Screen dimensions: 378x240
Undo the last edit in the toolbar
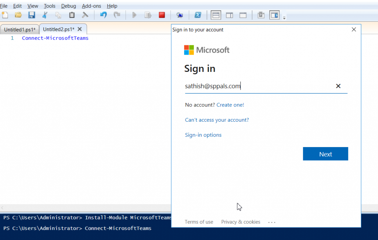tap(103, 15)
